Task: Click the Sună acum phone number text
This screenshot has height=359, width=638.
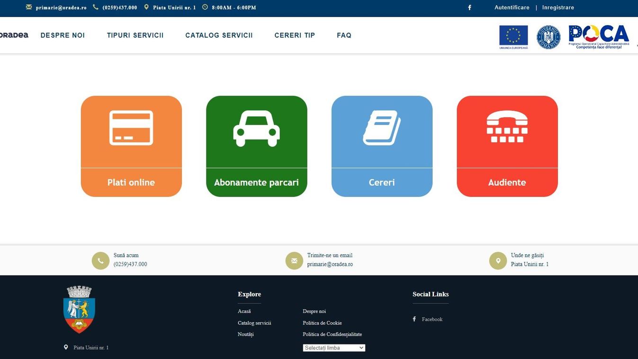Action: tap(130, 264)
